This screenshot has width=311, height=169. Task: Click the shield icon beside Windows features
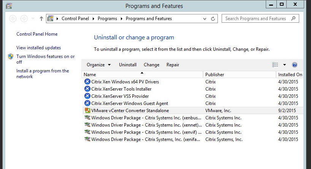pyautogui.click(x=11, y=56)
